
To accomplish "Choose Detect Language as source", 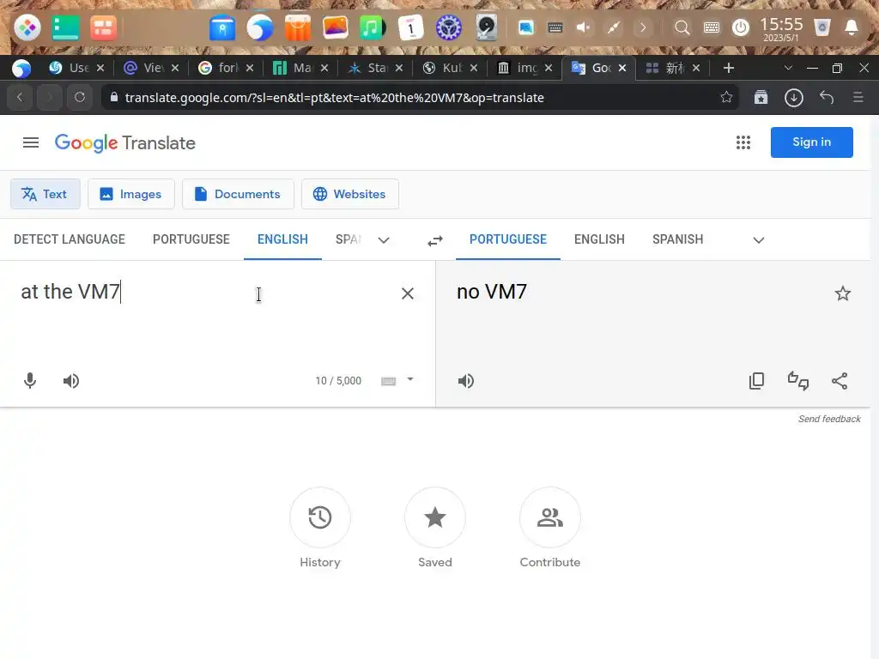I will 70,239.
